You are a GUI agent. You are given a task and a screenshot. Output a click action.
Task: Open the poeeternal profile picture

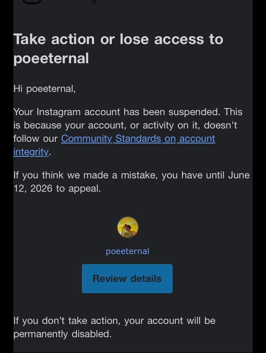pyautogui.click(x=128, y=227)
